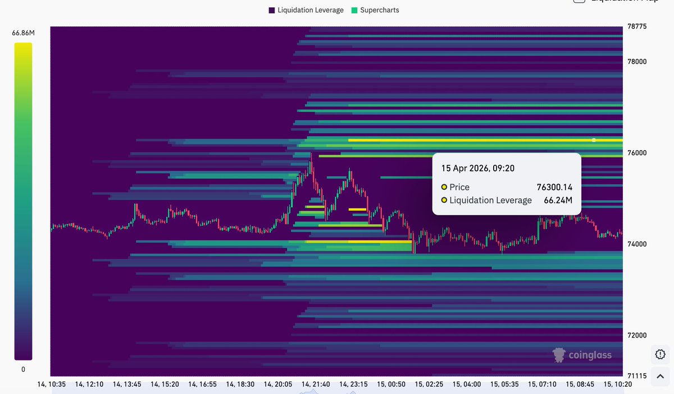Click the 78000 price axis label
This screenshot has width=674, height=394.
(637, 62)
